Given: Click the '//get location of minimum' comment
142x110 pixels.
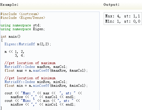Looking at the screenshot, I should pyautogui.click(x=30, y=78).
